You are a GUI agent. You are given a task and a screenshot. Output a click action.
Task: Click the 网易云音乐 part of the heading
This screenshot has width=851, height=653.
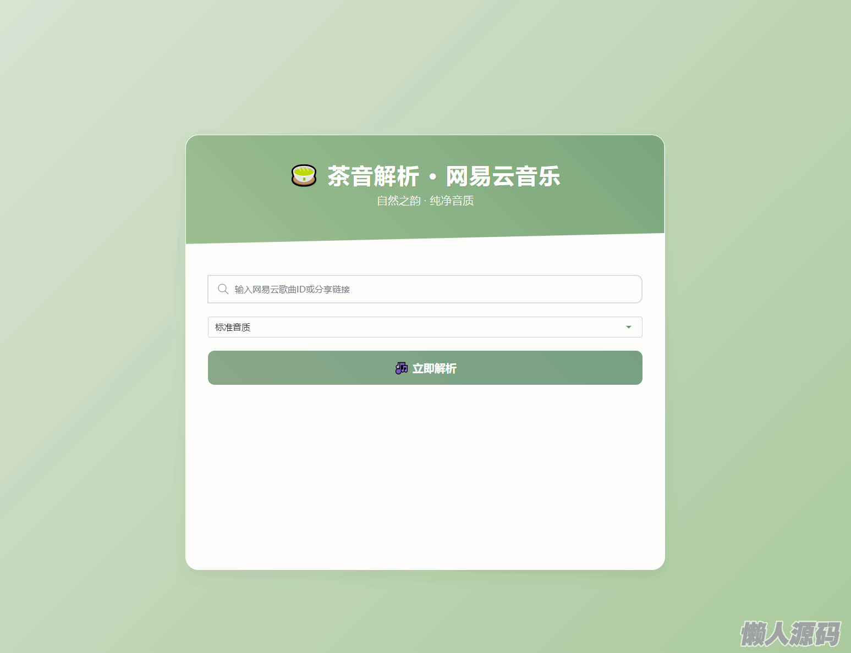pyautogui.click(x=503, y=176)
